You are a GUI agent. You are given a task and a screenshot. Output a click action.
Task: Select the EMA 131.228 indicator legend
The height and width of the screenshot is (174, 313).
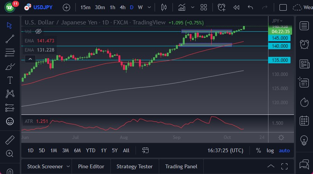coord(39,50)
